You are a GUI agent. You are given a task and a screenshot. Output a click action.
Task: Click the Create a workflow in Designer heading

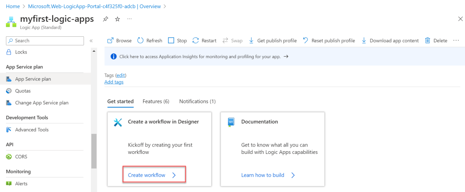163,122
